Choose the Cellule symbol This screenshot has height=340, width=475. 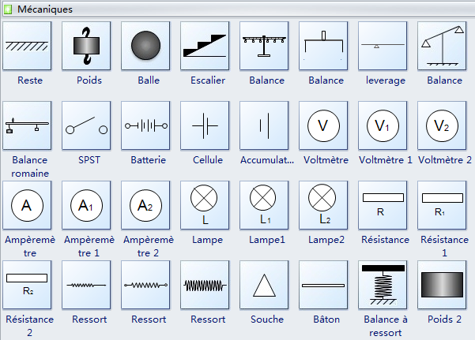(205, 125)
